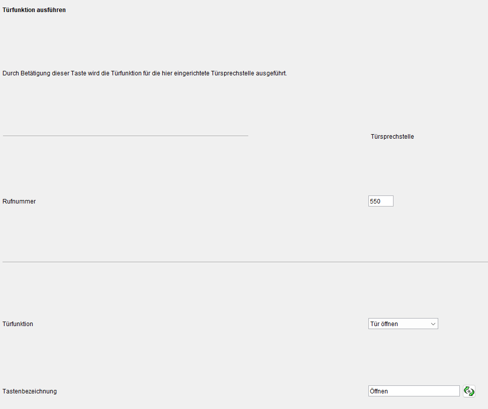Viewport: 488px width, 409px height.
Task: Click the 'Türfunktion ausführen' bold heading
Action: point(34,10)
